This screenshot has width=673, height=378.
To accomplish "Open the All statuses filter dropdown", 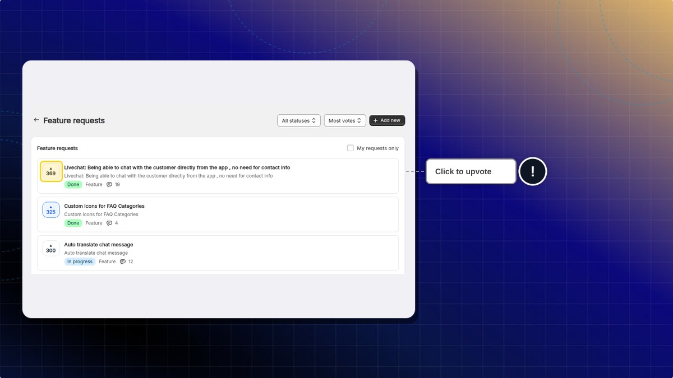I will (x=299, y=120).
